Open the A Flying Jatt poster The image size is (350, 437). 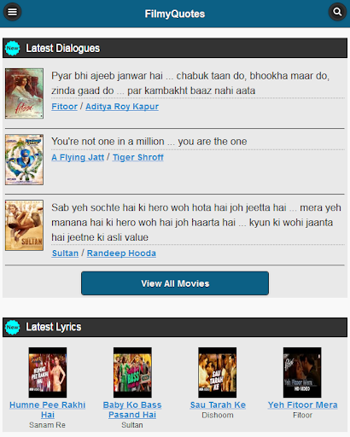point(24,160)
